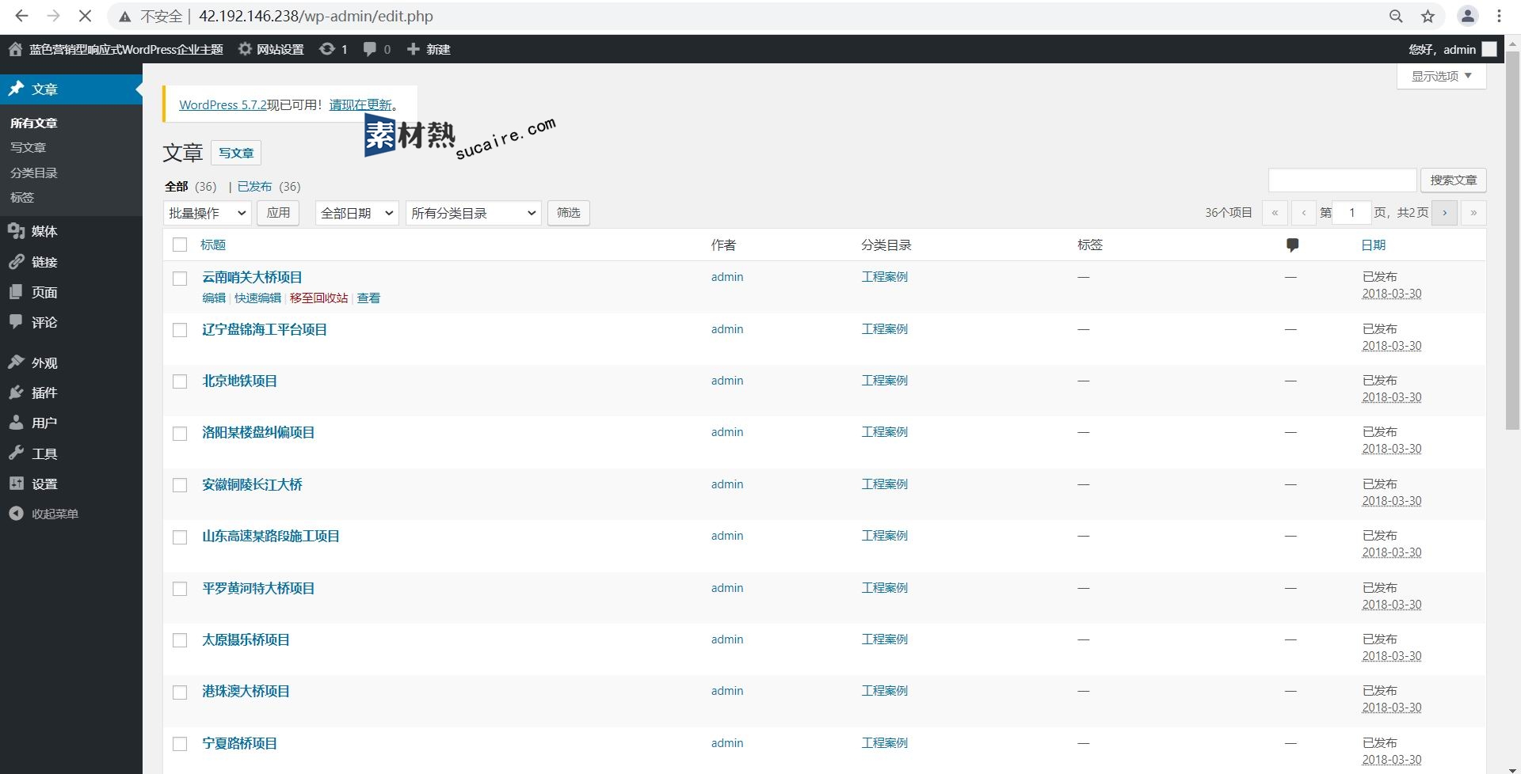Check the box for 北京地铁项目
The width and height of the screenshot is (1521, 774).
pos(180,381)
